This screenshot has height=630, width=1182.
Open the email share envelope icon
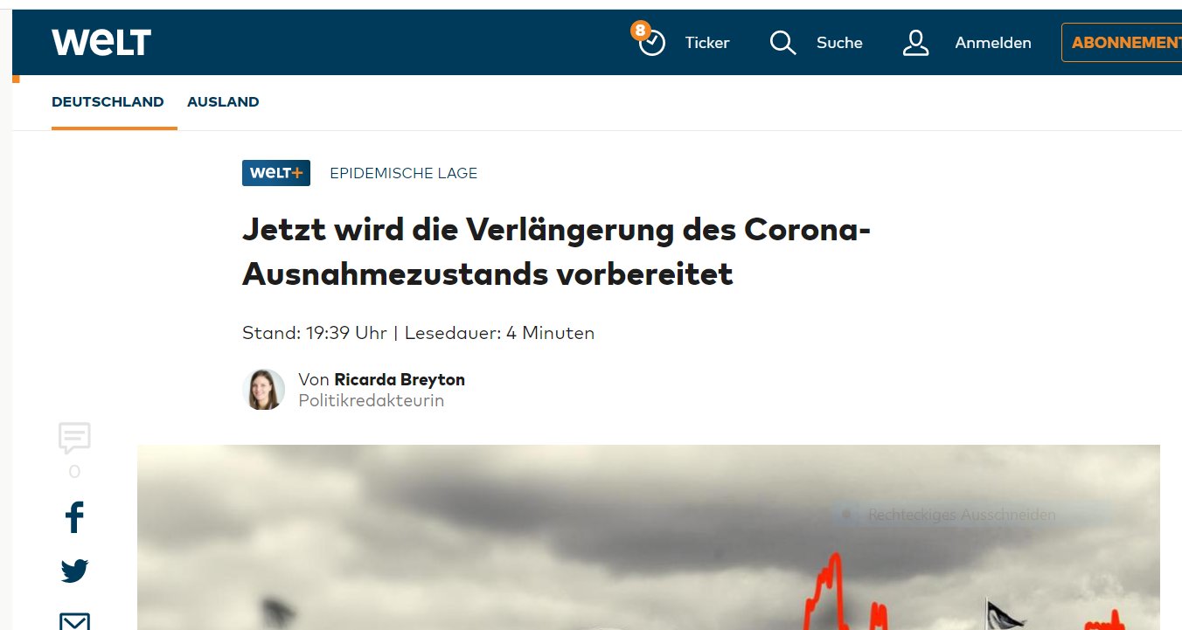click(74, 622)
